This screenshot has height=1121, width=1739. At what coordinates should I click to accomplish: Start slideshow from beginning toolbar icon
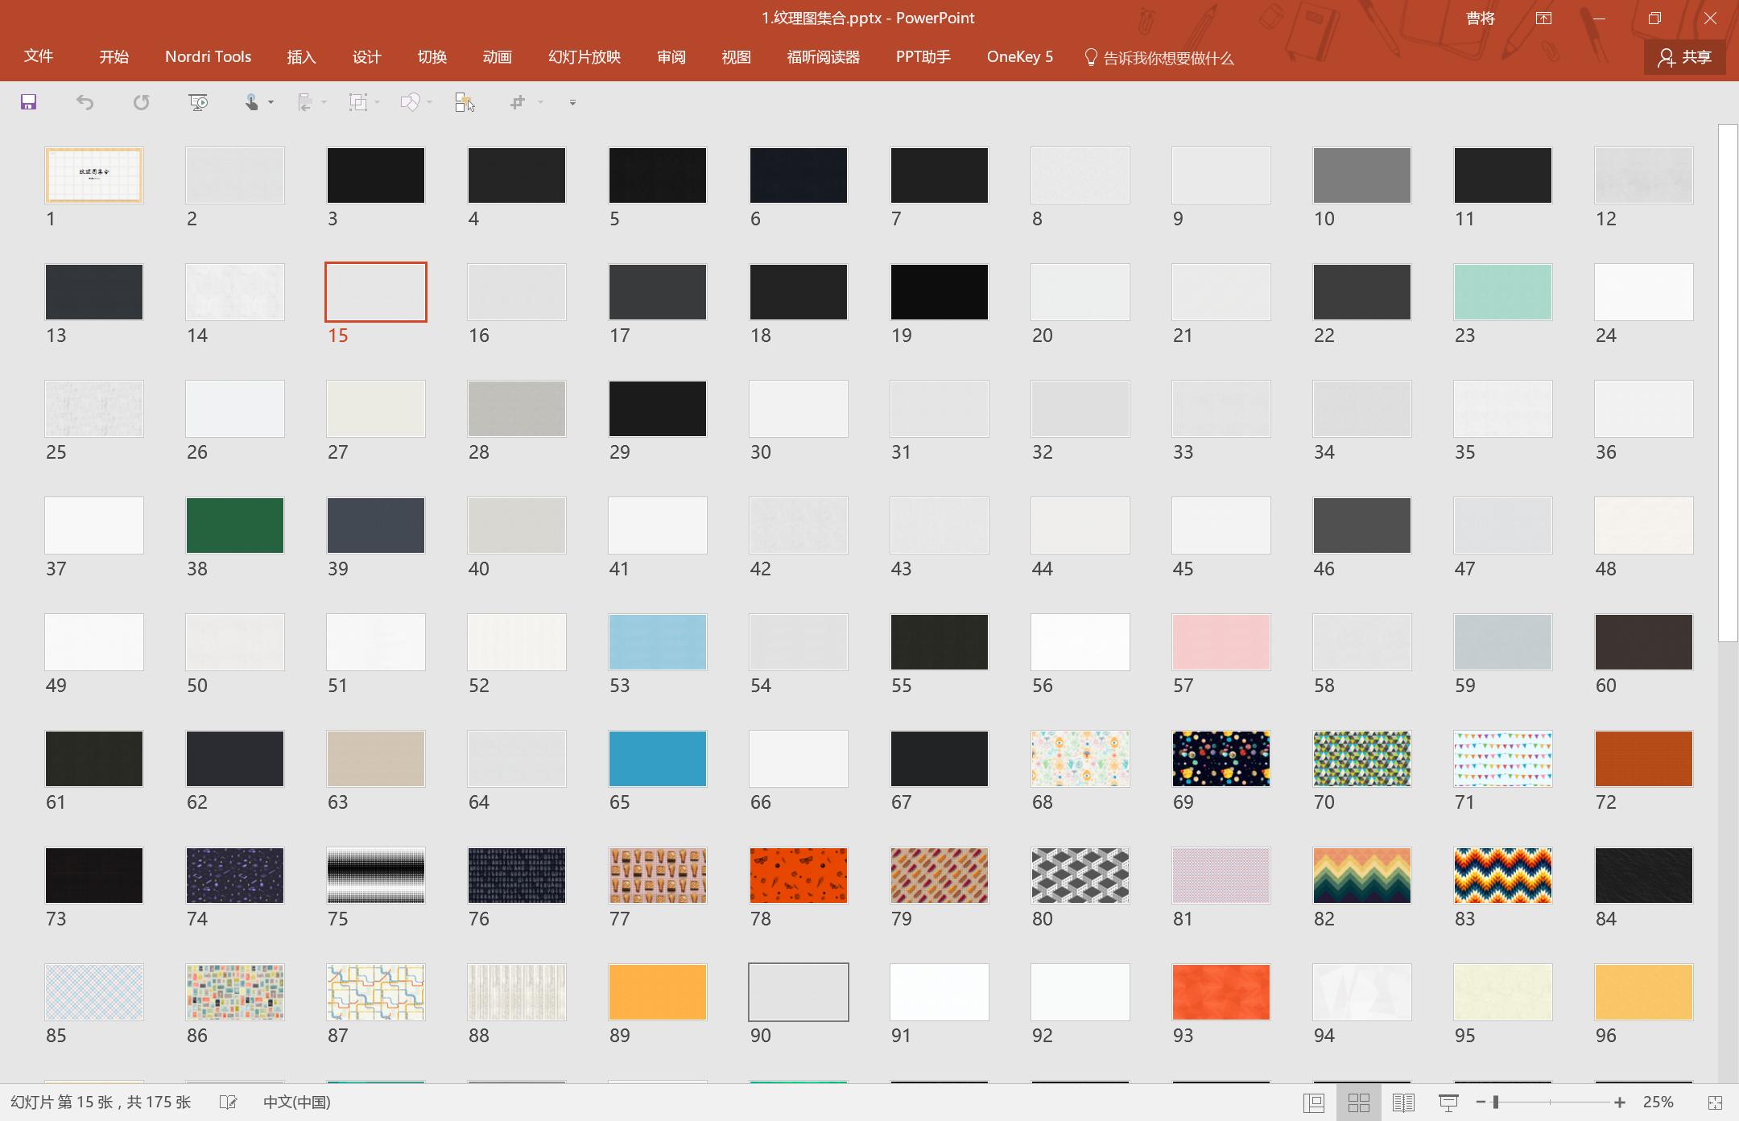click(198, 102)
